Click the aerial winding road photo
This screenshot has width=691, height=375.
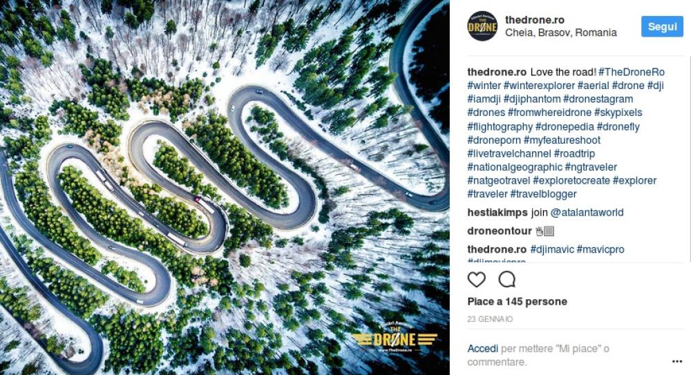click(x=225, y=187)
